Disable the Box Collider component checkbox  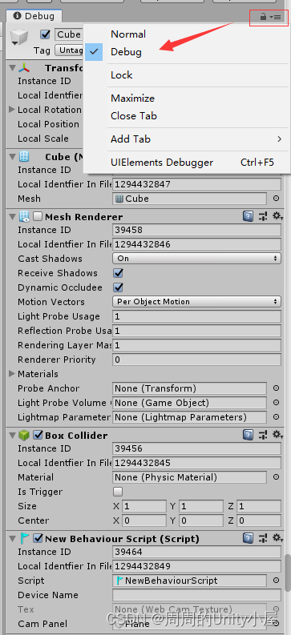[38, 436]
